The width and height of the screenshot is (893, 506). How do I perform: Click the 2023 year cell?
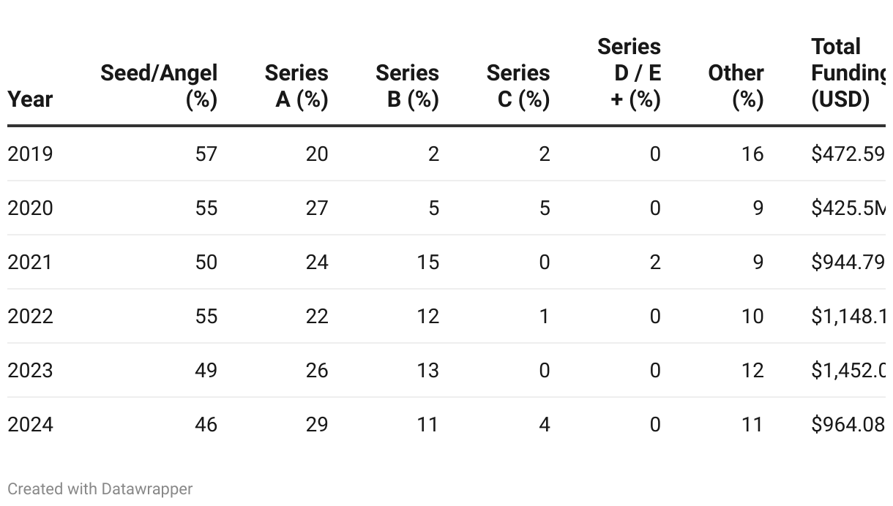click(x=30, y=370)
